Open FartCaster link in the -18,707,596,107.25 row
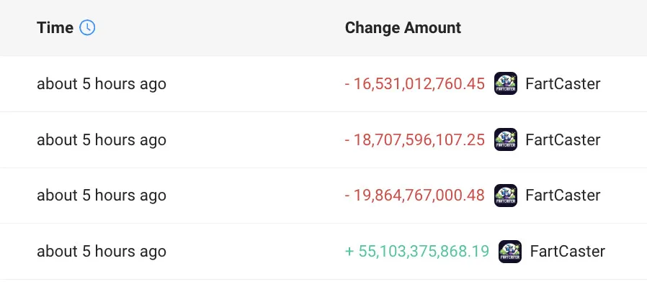647x289 pixels. 563,139
